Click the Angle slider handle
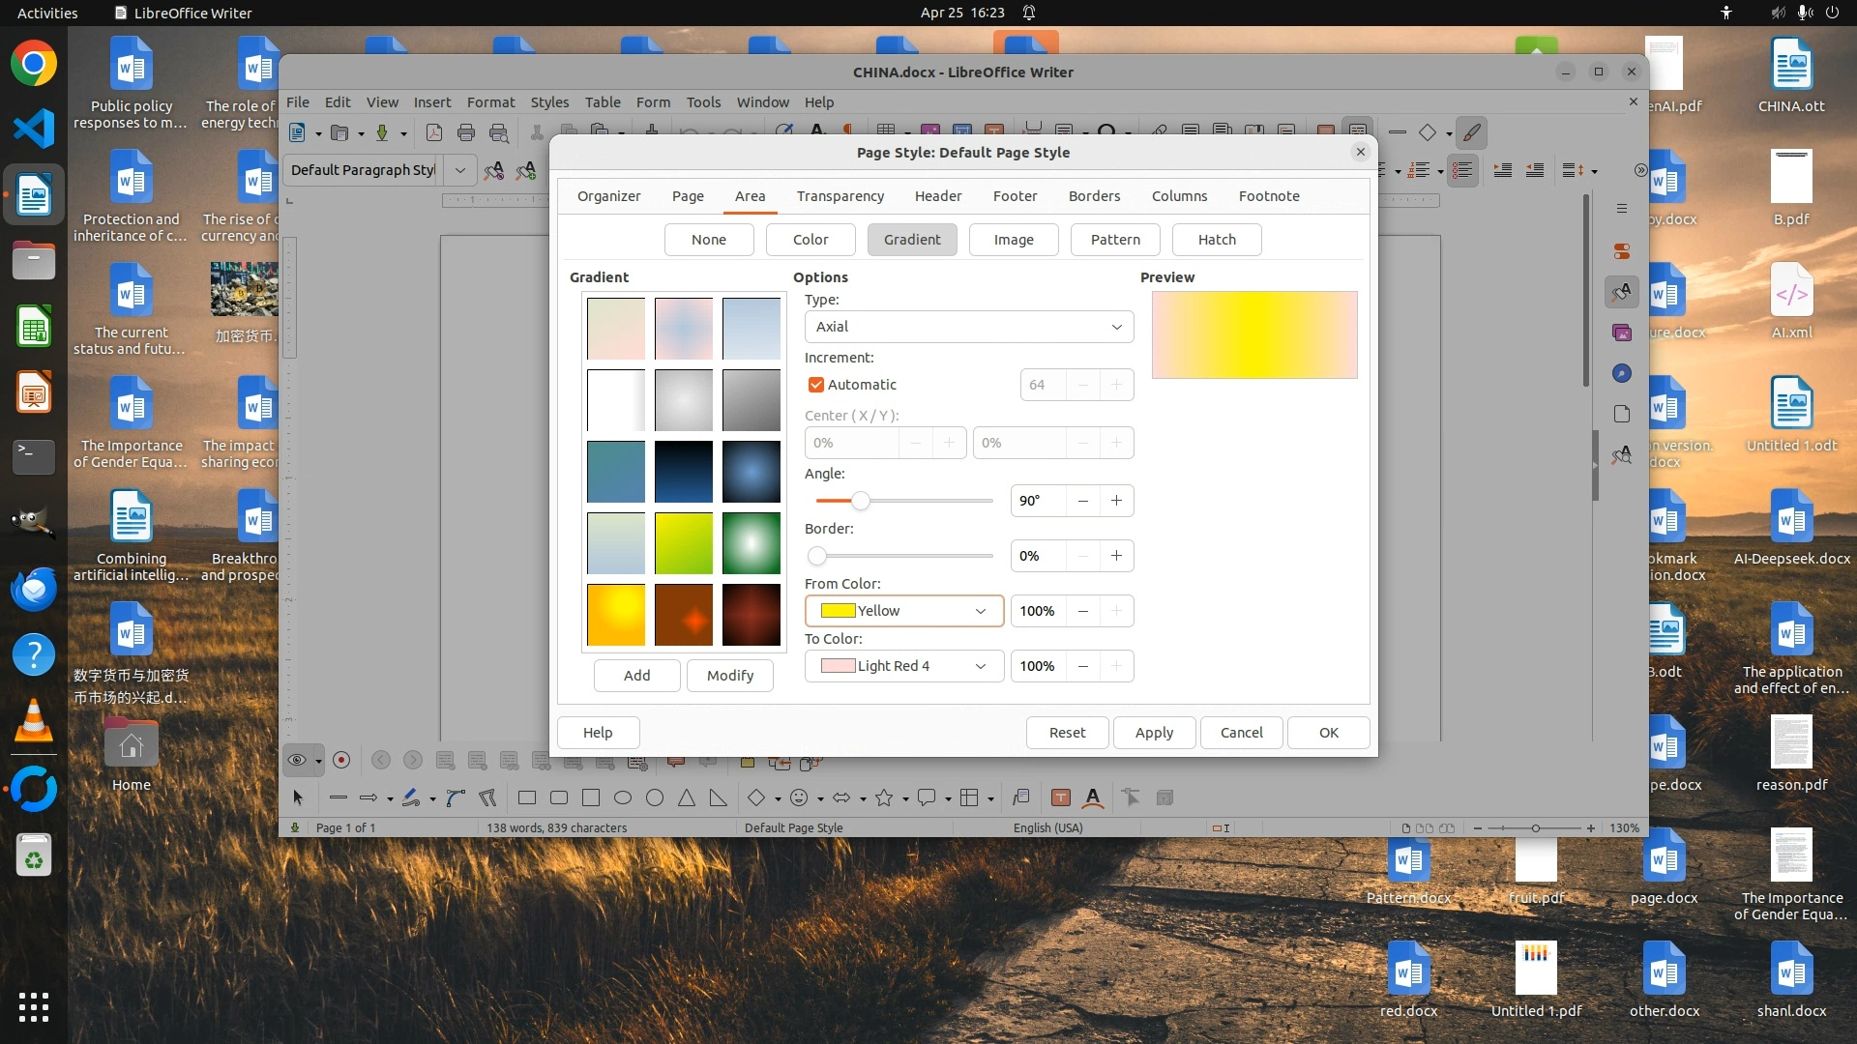 click(x=860, y=501)
